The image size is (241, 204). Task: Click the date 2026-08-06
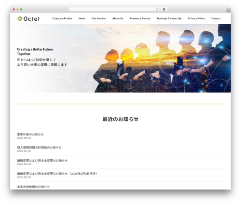pyautogui.click(x=24, y=138)
